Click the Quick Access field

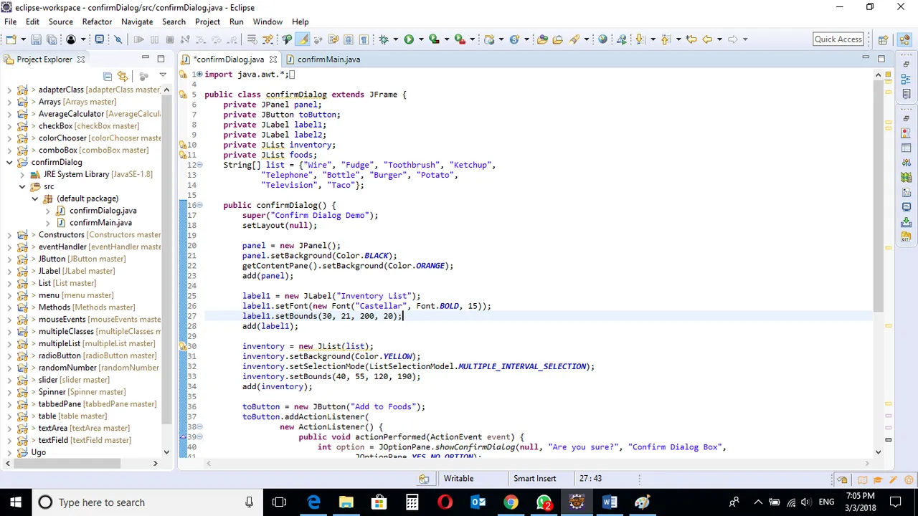pos(838,39)
